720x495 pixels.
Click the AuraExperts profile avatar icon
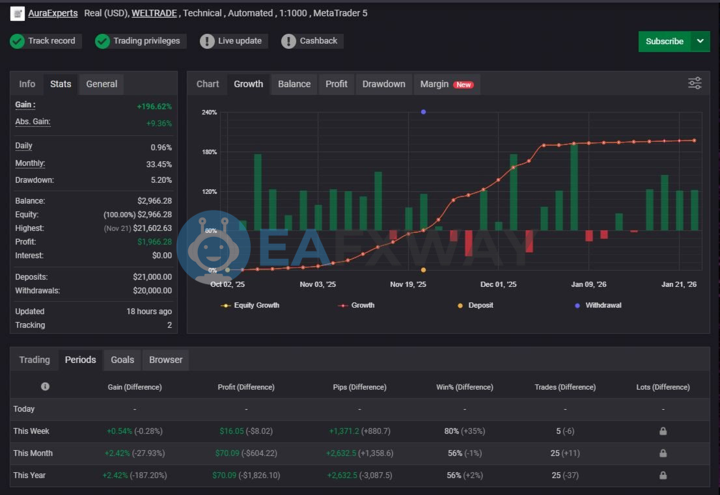pos(18,13)
